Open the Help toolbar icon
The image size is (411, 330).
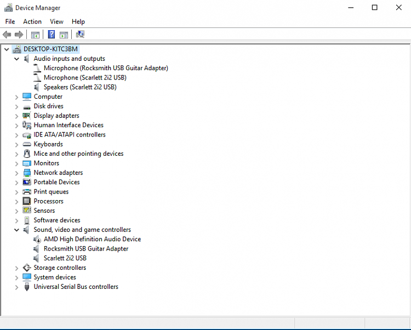pyautogui.click(x=52, y=35)
